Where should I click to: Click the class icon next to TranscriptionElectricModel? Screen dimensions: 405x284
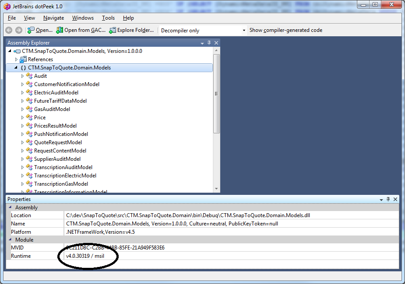pos(29,176)
